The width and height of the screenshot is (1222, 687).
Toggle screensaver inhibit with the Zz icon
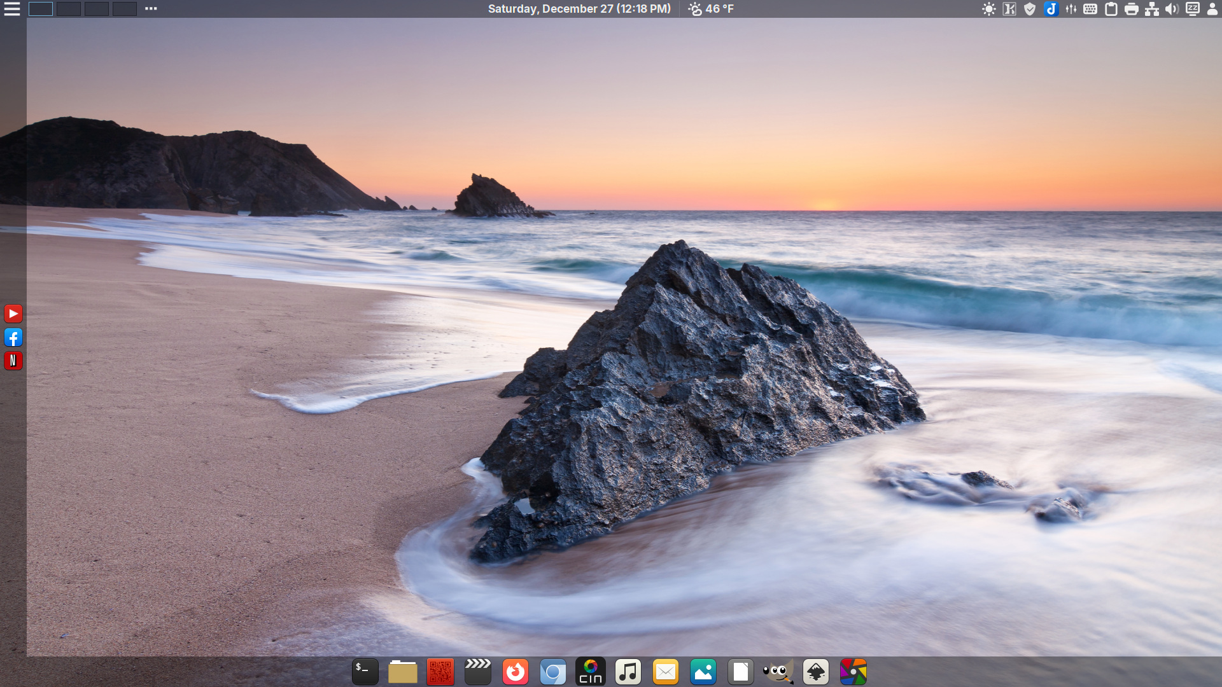[x=1191, y=9]
